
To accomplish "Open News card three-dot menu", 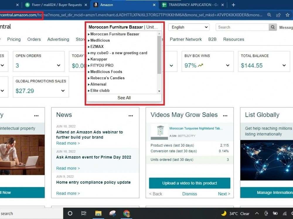I will pyautogui.click(x=131, y=116).
